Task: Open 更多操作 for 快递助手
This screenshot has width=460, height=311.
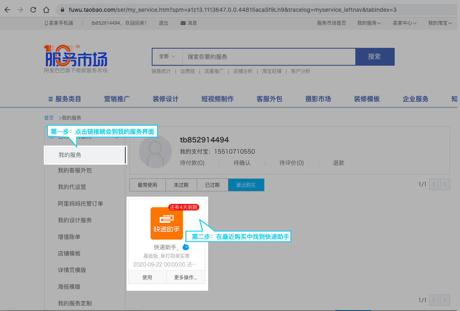Action: (x=185, y=277)
